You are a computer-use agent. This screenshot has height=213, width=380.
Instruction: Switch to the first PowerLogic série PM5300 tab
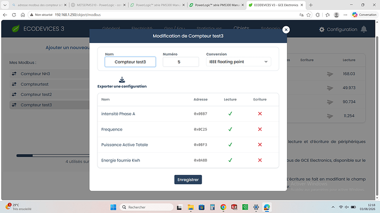tap(158, 5)
